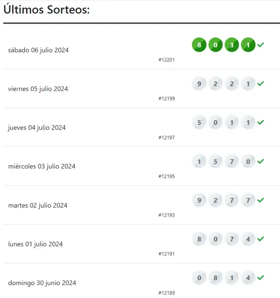
Task: Click the green checkmark beside miércoles 03 julio draw
Action: (261, 161)
